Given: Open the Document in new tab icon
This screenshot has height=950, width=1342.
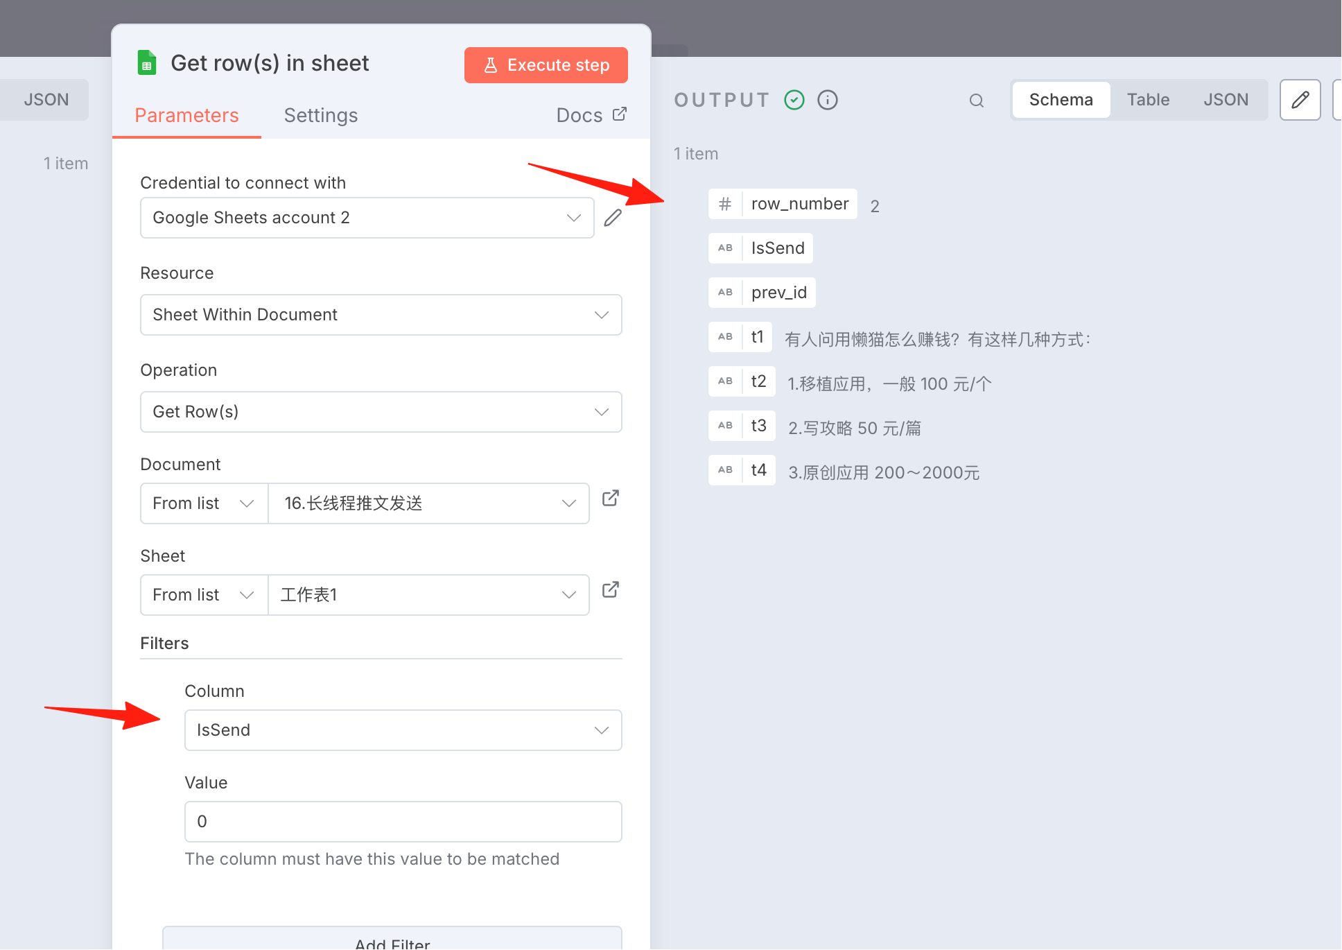Looking at the screenshot, I should tap(611, 499).
